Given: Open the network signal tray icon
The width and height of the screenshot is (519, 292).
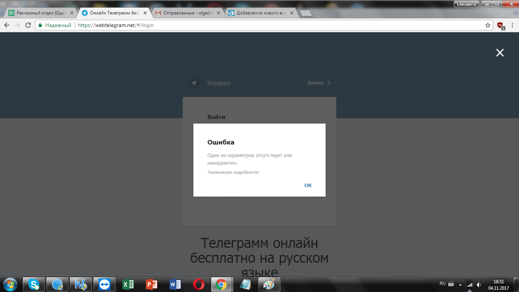Looking at the screenshot, I should click(470, 284).
